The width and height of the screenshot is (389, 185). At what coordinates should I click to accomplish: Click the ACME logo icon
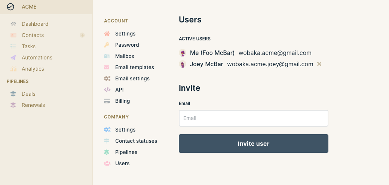click(10, 7)
